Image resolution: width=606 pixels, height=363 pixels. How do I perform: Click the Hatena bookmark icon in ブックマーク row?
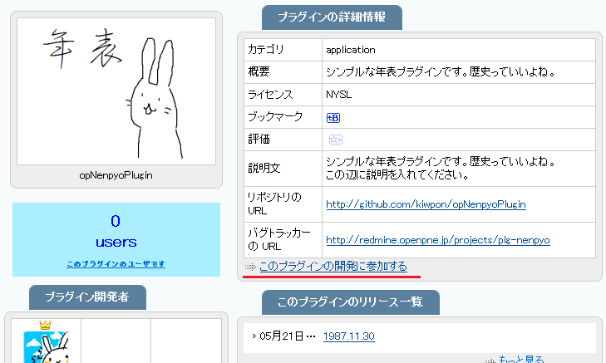(x=333, y=118)
